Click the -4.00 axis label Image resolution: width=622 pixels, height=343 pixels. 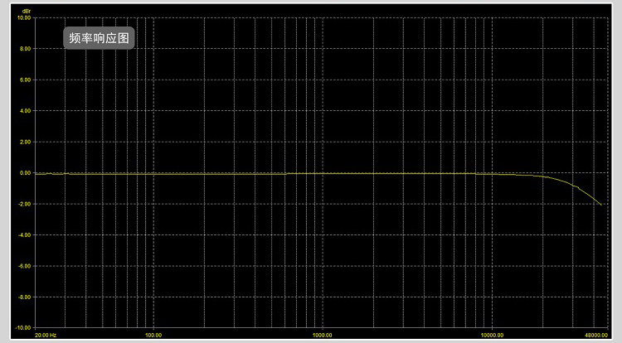[25, 235]
